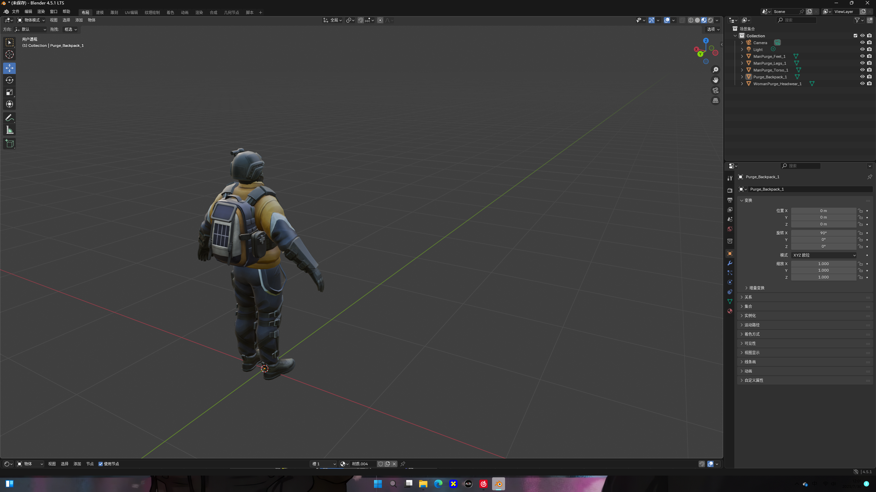
Task: Open the 文件 menu
Action: click(16, 11)
